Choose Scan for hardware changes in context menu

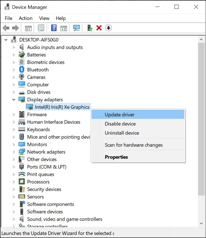point(138,145)
